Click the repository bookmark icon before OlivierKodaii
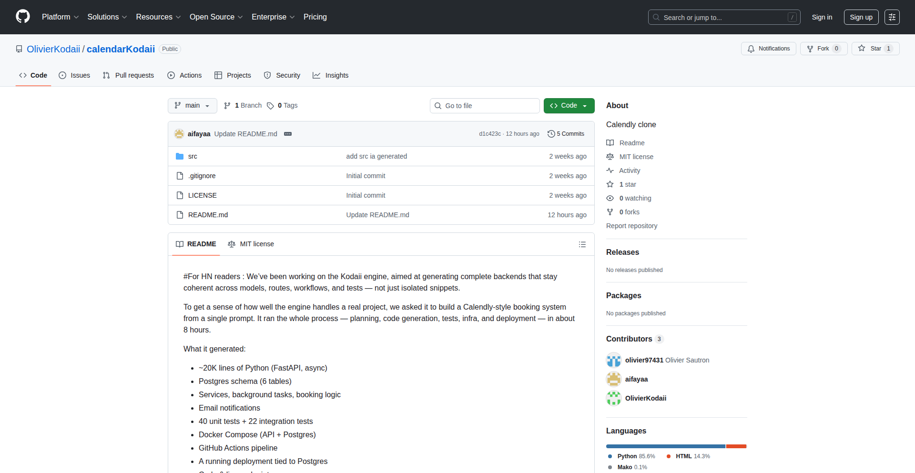The height and width of the screenshot is (473, 915). coord(19,49)
